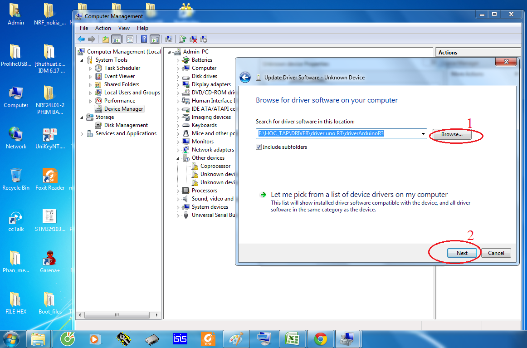This screenshot has width=527, height=348.
Task: Click the back arrow in Computer Management toolbar
Action: click(81, 39)
